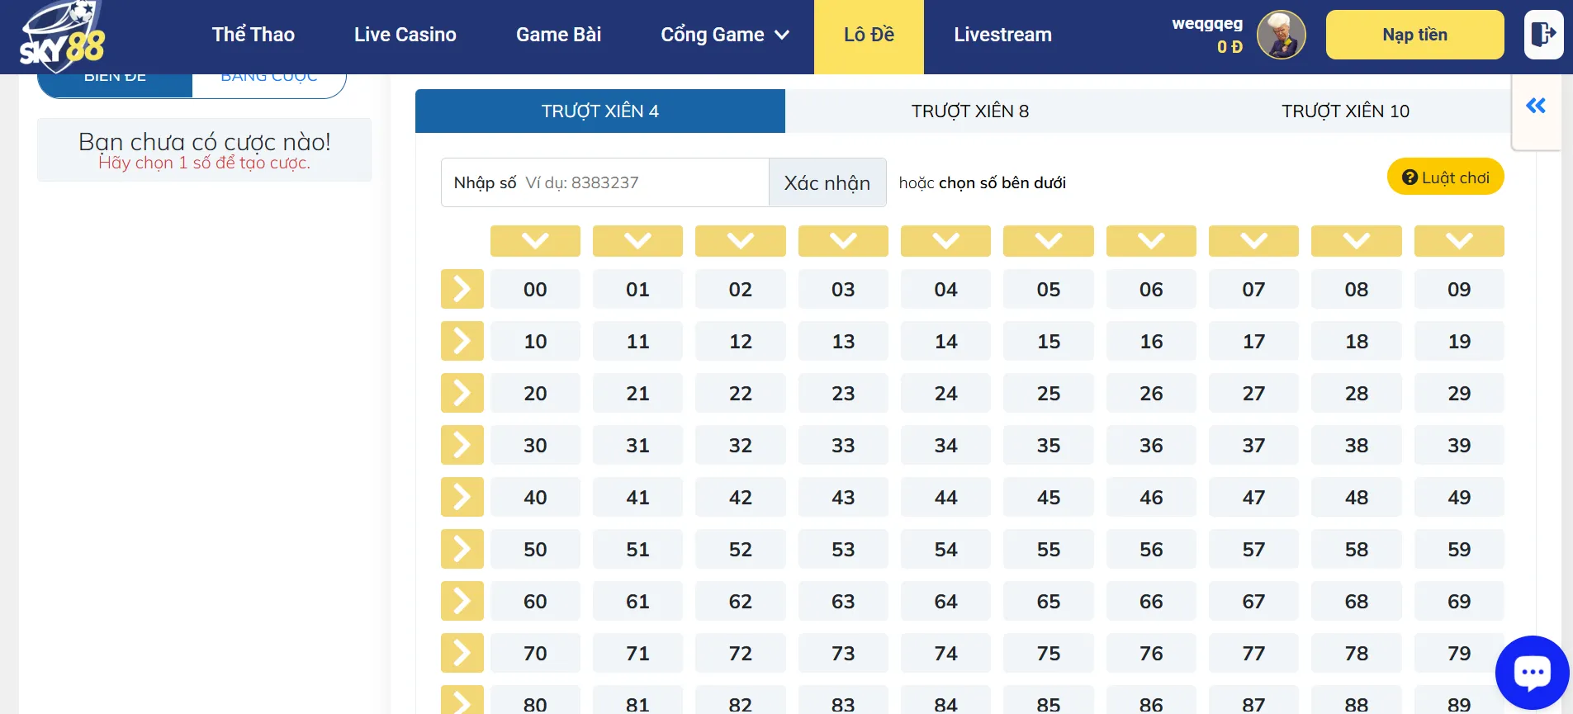Focus the Nhập số input field
The image size is (1573, 714).
coord(644,182)
